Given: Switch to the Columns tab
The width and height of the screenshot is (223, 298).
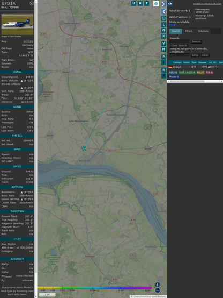Looking at the screenshot, I should (x=203, y=31).
